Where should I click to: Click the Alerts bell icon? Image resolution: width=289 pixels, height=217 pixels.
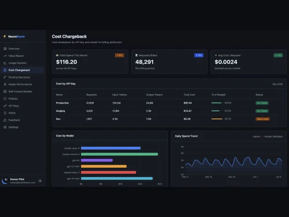click(x=5, y=113)
